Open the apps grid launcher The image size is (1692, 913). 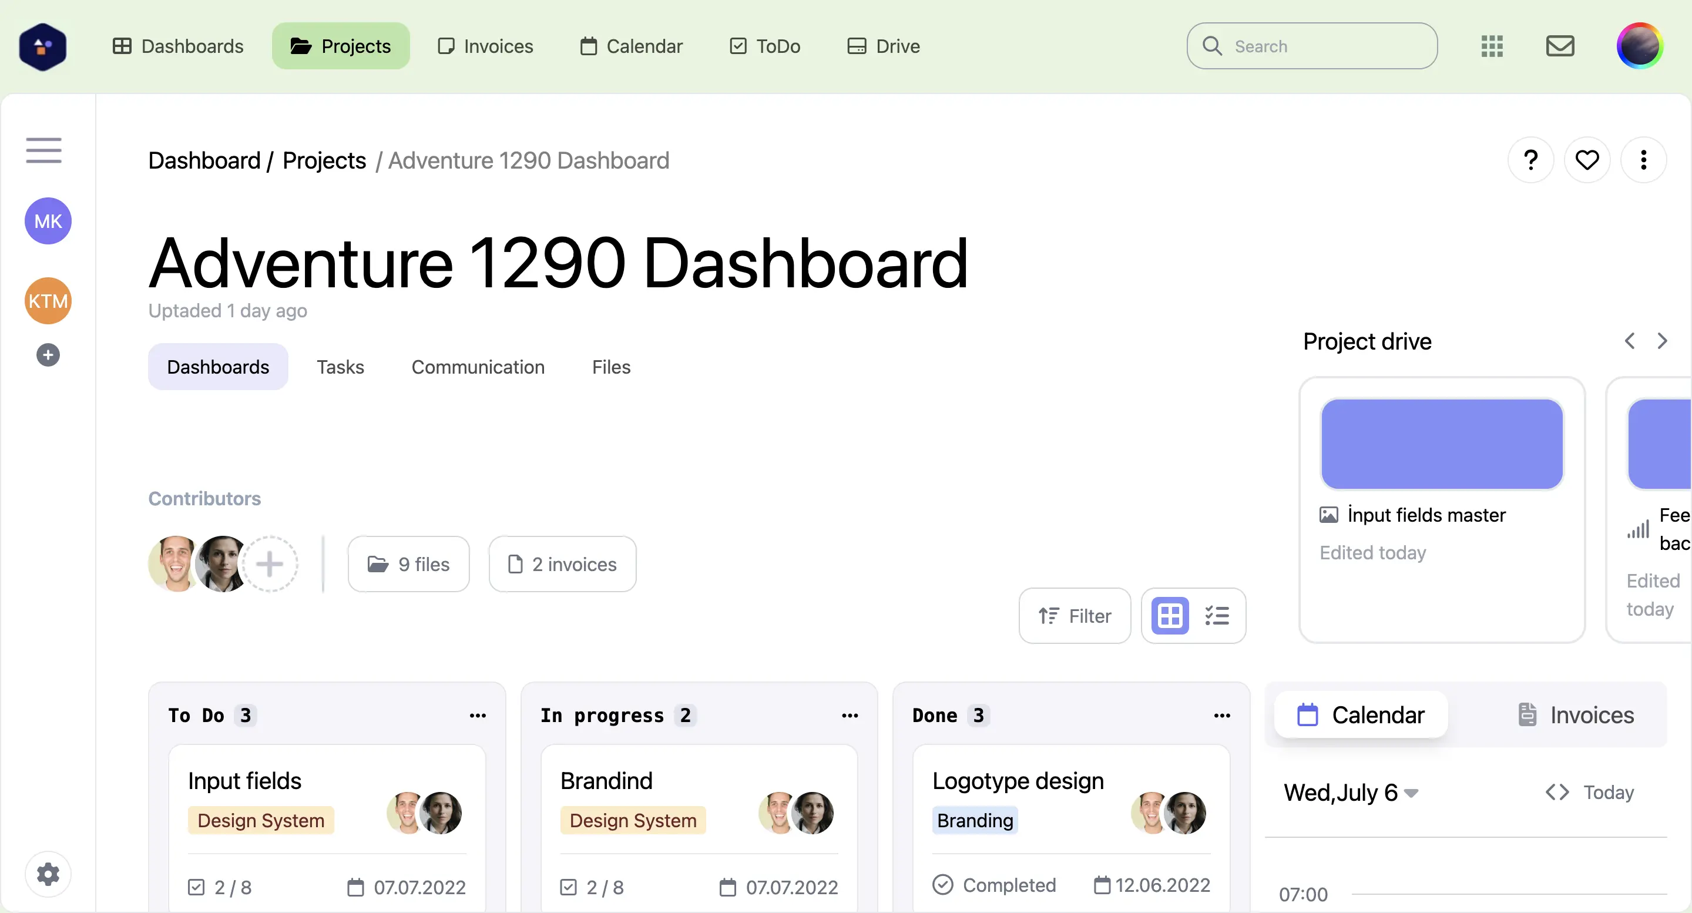[1491, 45]
